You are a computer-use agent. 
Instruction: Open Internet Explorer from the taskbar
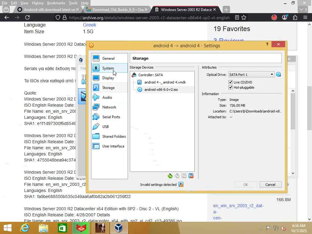[25, 228]
